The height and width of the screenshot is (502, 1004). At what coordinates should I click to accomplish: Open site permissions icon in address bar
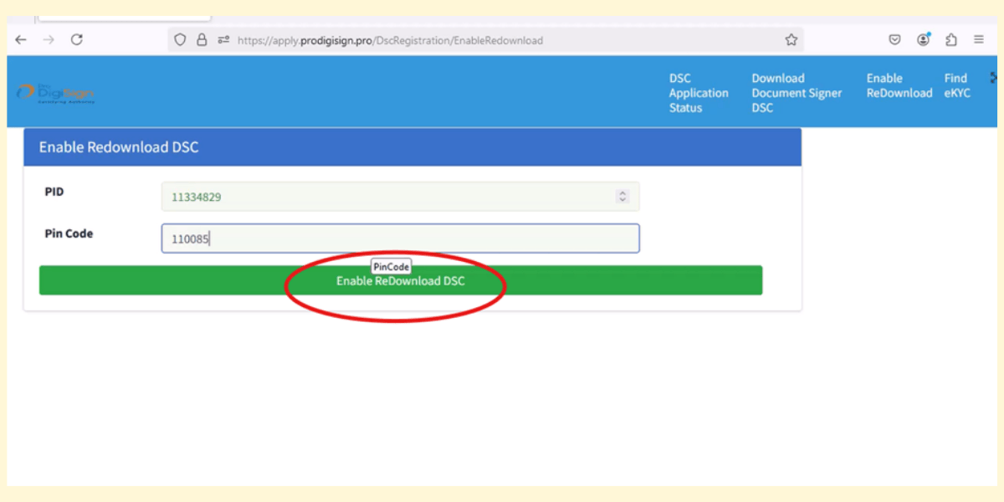(223, 39)
